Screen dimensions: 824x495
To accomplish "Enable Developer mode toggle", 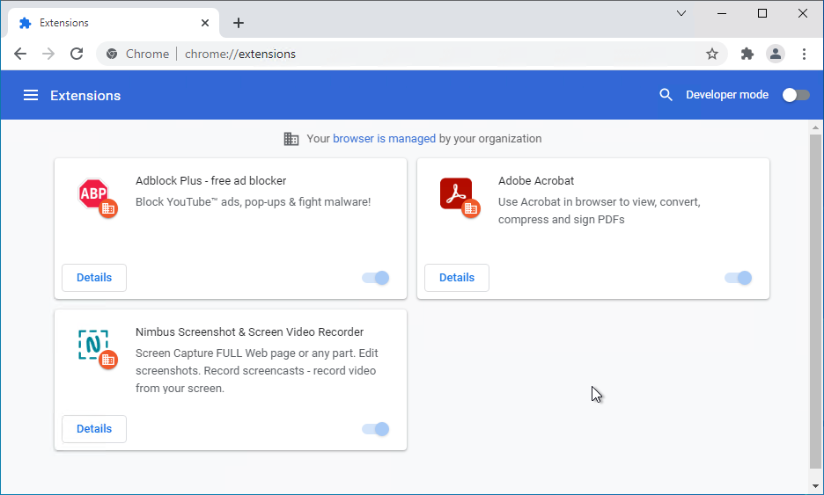I will (x=795, y=95).
